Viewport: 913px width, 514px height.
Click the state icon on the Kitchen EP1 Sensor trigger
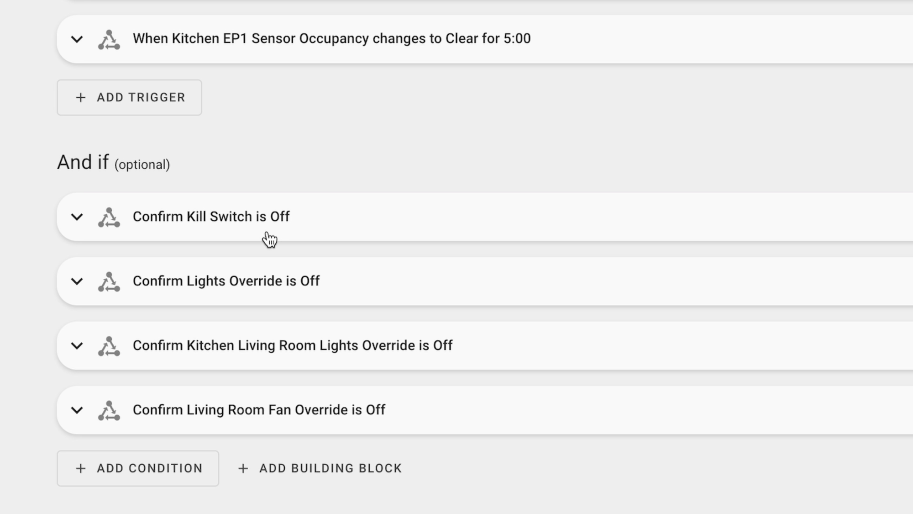click(109, 39)
